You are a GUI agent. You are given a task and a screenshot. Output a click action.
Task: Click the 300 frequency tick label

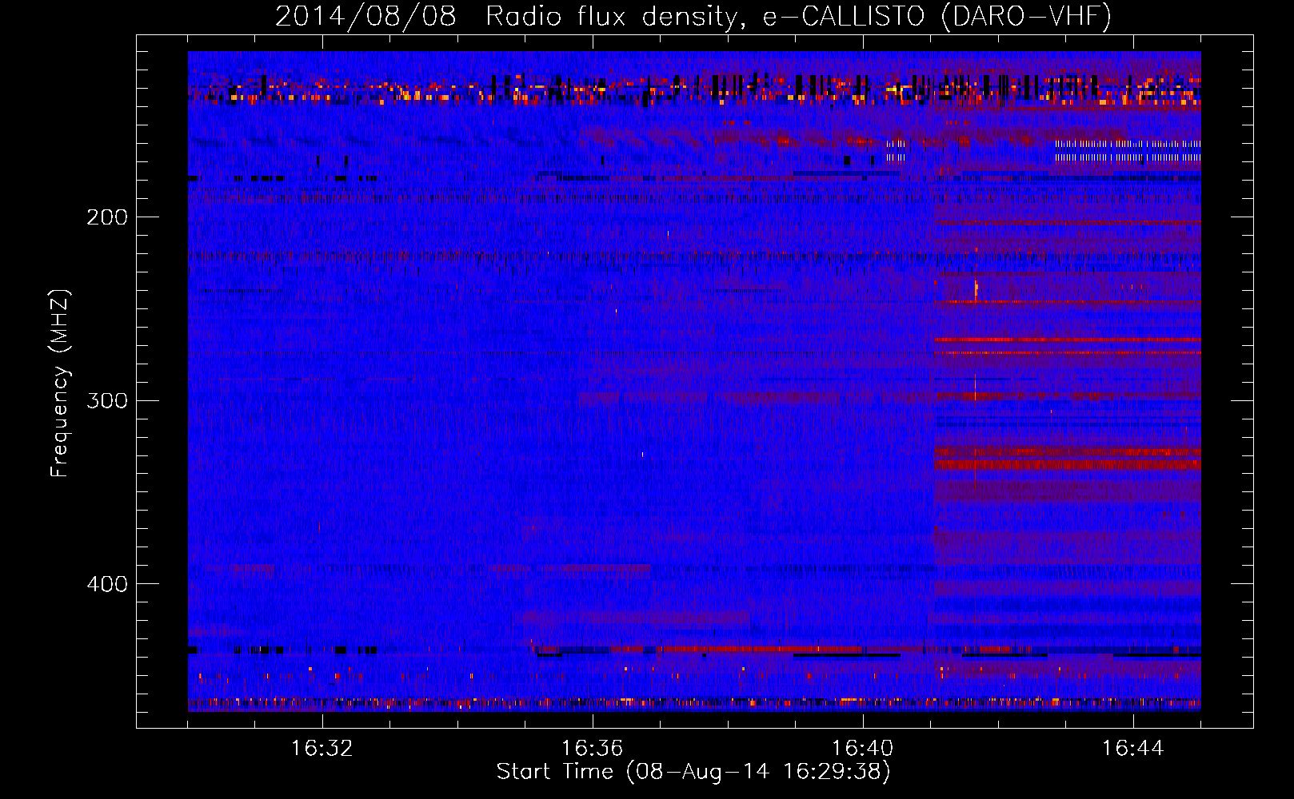107,400
